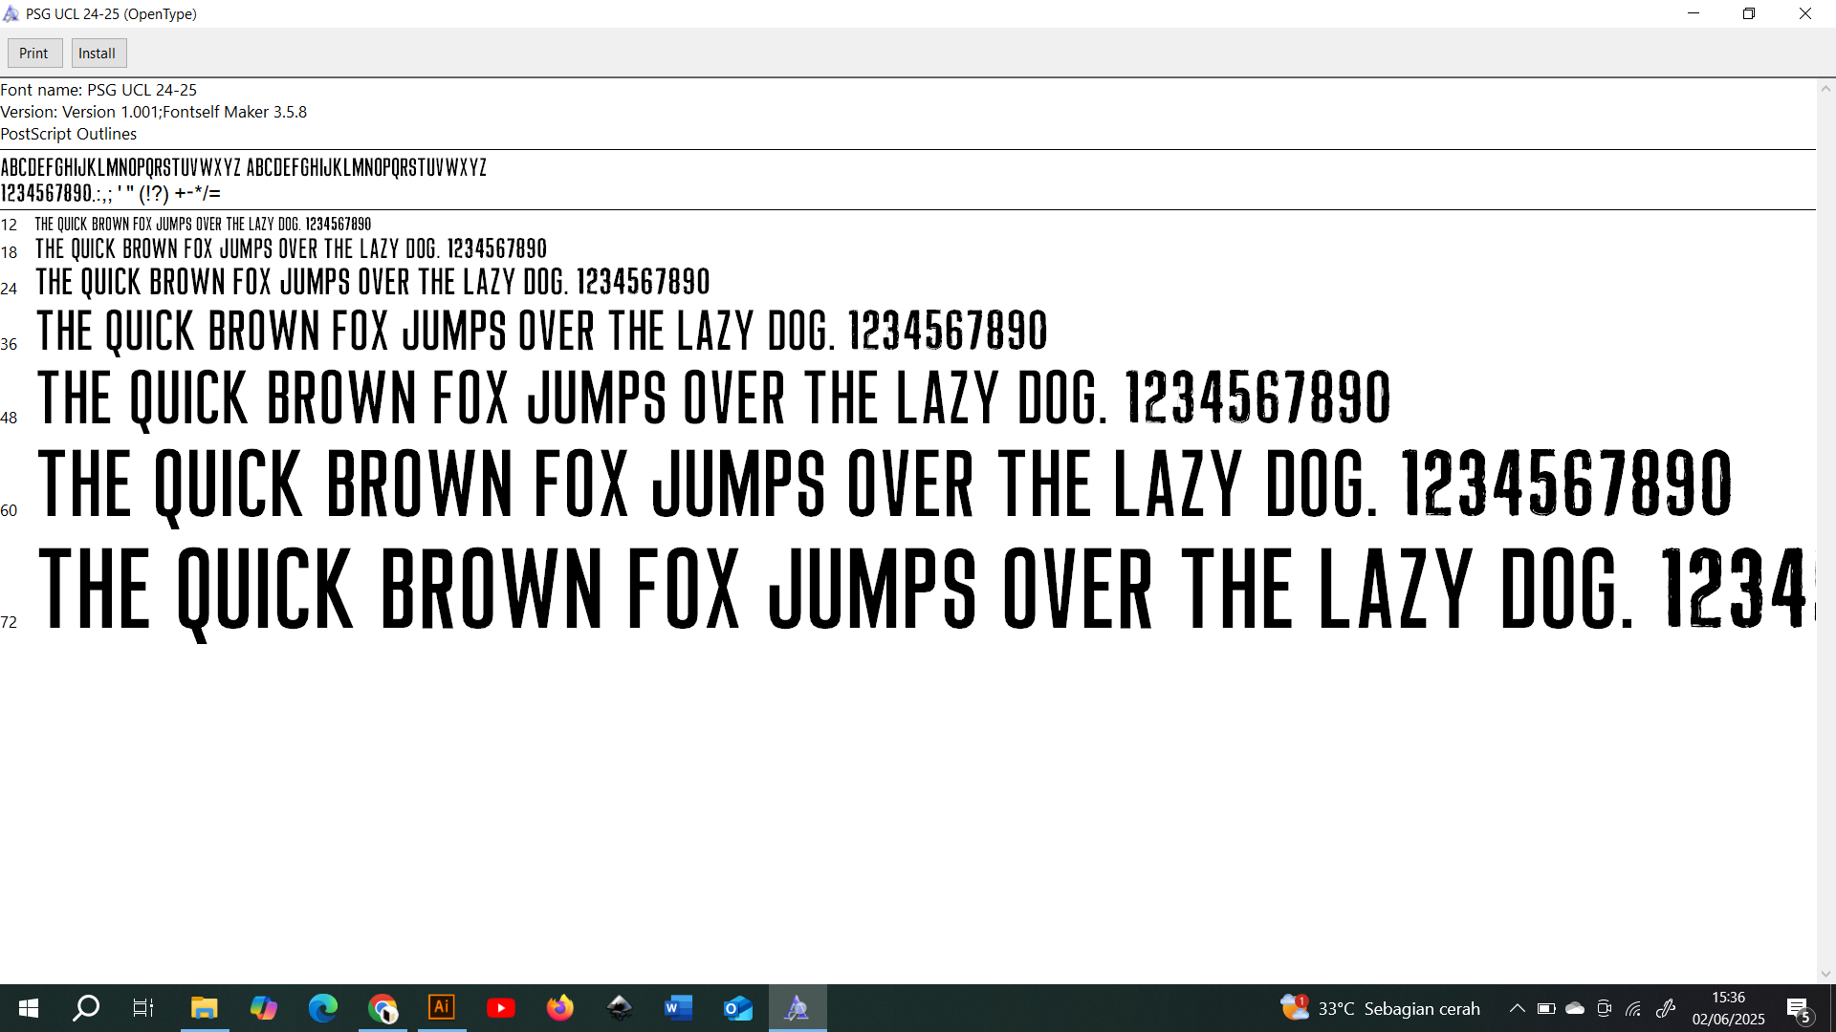This screenshot has width=1836, height=1032.
Task: Open File Explorer from taskbar
Action: 204,1008
